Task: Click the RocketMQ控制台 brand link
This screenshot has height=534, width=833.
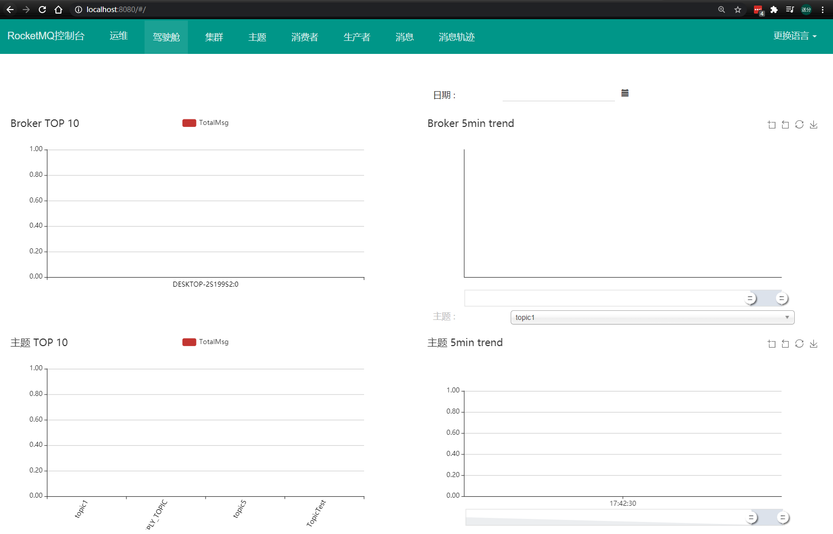Action: pyautogui.click(x=46, y=36)
